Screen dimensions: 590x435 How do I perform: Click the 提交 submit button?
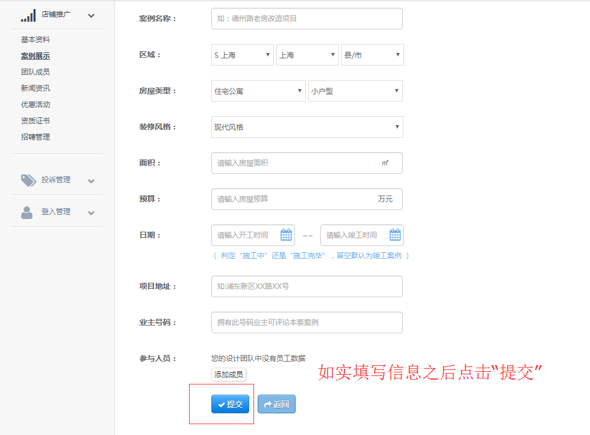pos(230,404)
